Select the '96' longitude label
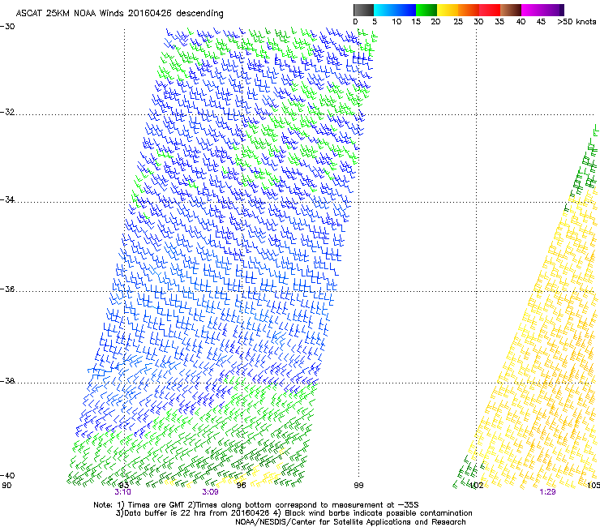 241,486
